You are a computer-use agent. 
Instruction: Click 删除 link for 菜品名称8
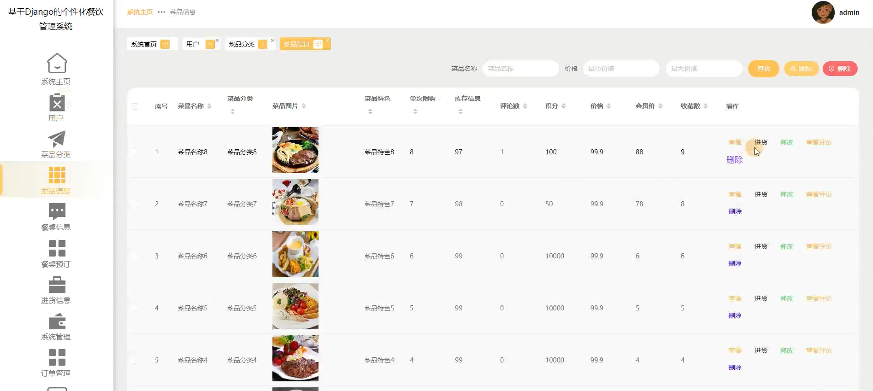(735, 160)
